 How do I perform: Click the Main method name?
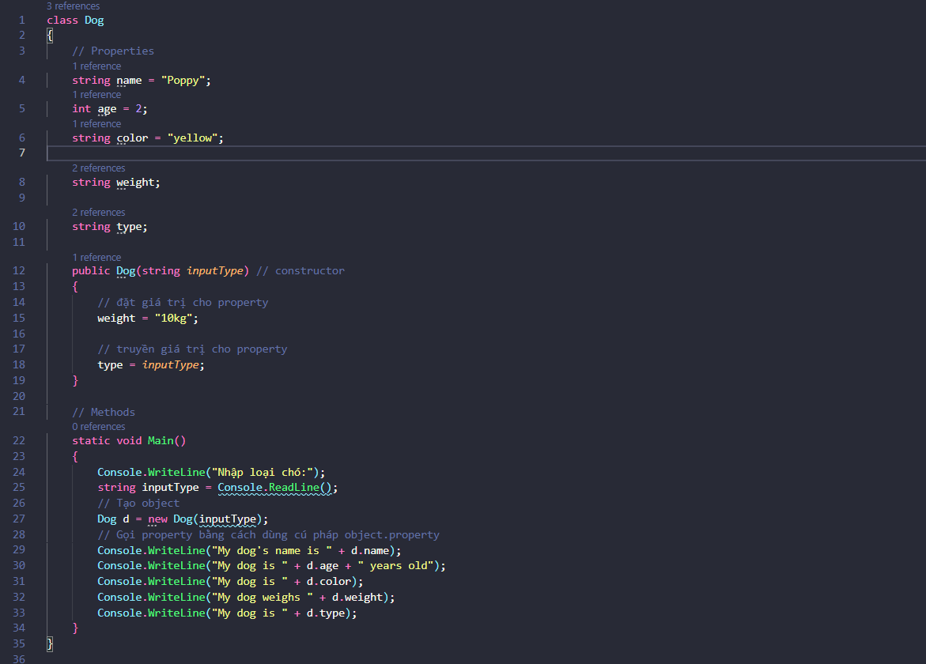[x=161, y=440]
